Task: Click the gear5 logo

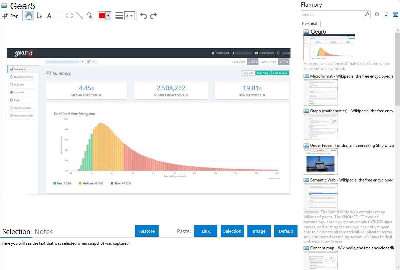Action: 24,53
